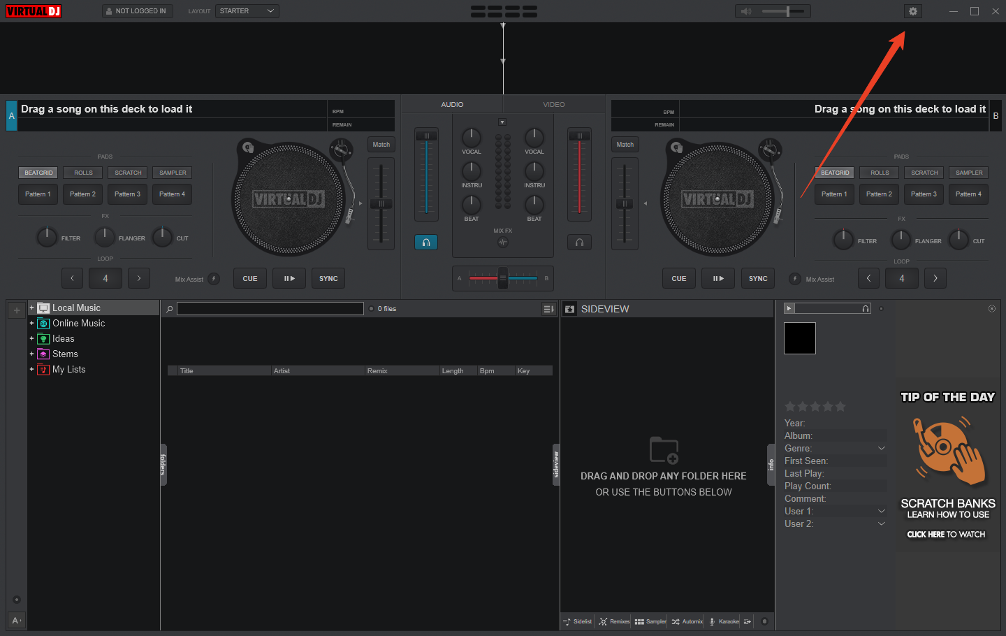The width and height of the screenshot is (1006, 636).
Task: Click Not Logged In button
Action: (x=137, y=11)
